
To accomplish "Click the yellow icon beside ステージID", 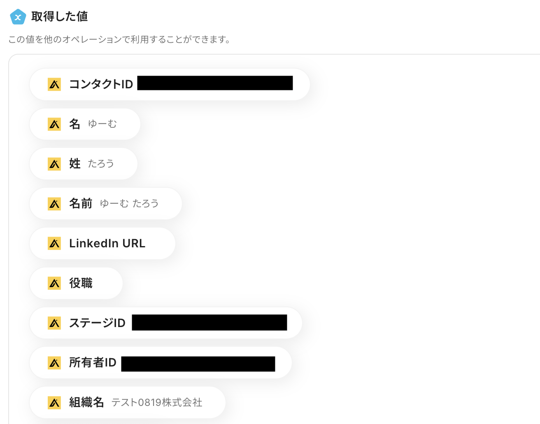I will 54,323.
